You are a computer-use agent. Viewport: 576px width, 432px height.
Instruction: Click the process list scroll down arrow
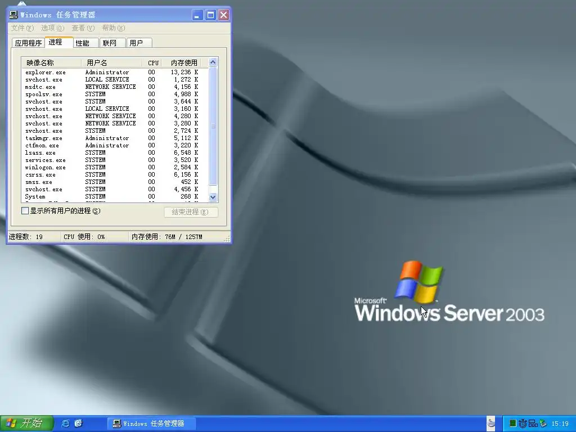click(x=213, y=197)
